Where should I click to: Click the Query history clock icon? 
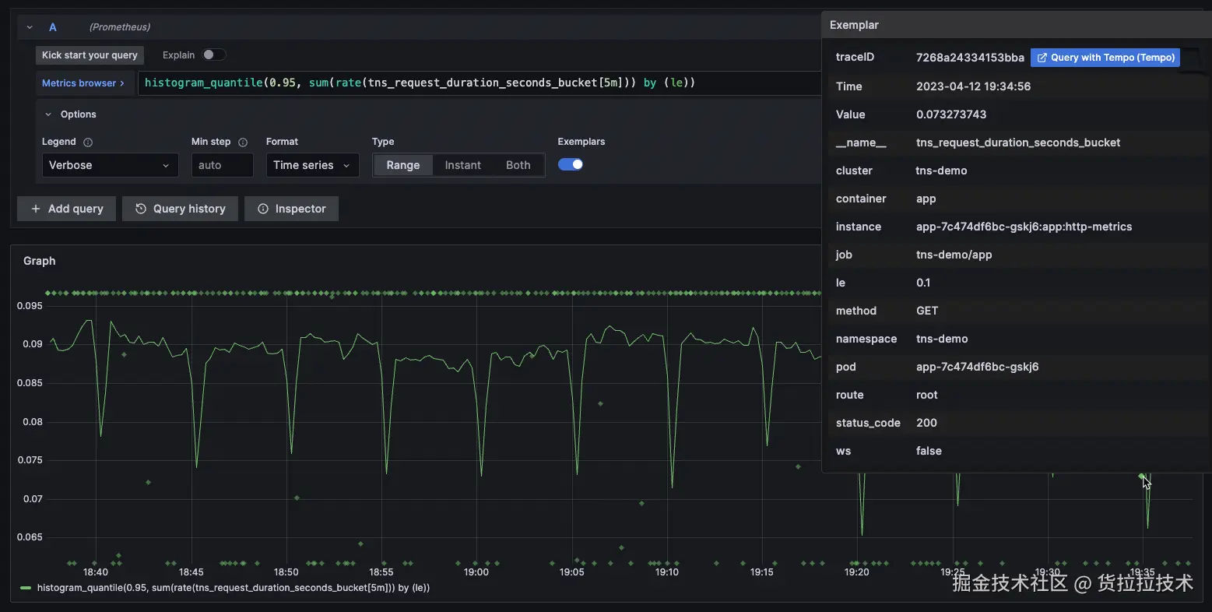point(141,209)
